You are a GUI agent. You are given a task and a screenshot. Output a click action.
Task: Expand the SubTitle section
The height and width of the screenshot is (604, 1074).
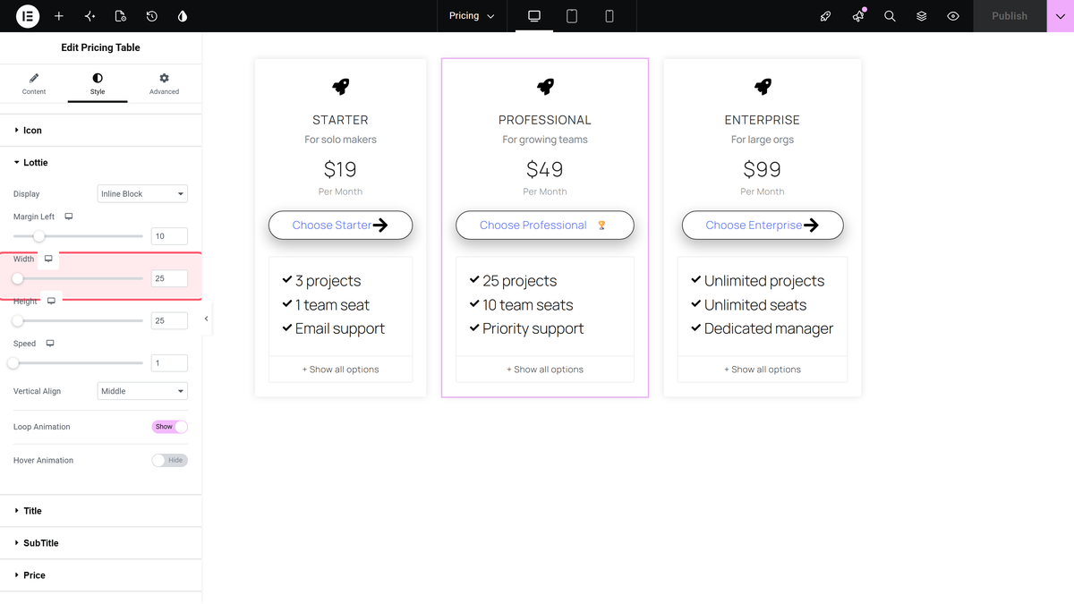click(101, 543)
